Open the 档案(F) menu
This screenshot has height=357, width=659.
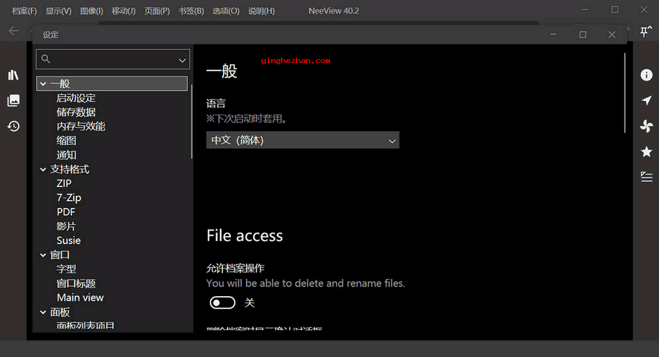[x=24, y=11]
